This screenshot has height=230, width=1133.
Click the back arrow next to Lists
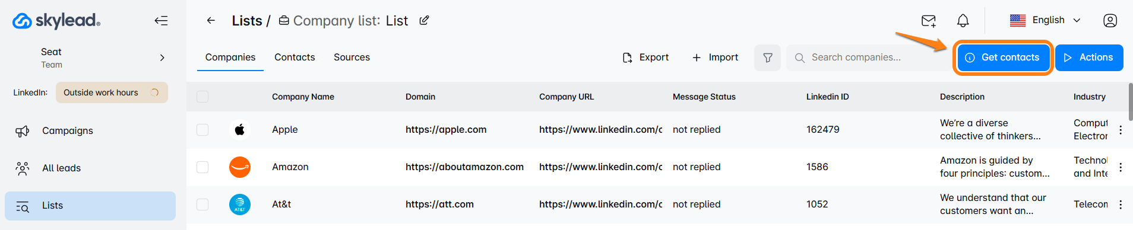point(211,21)
